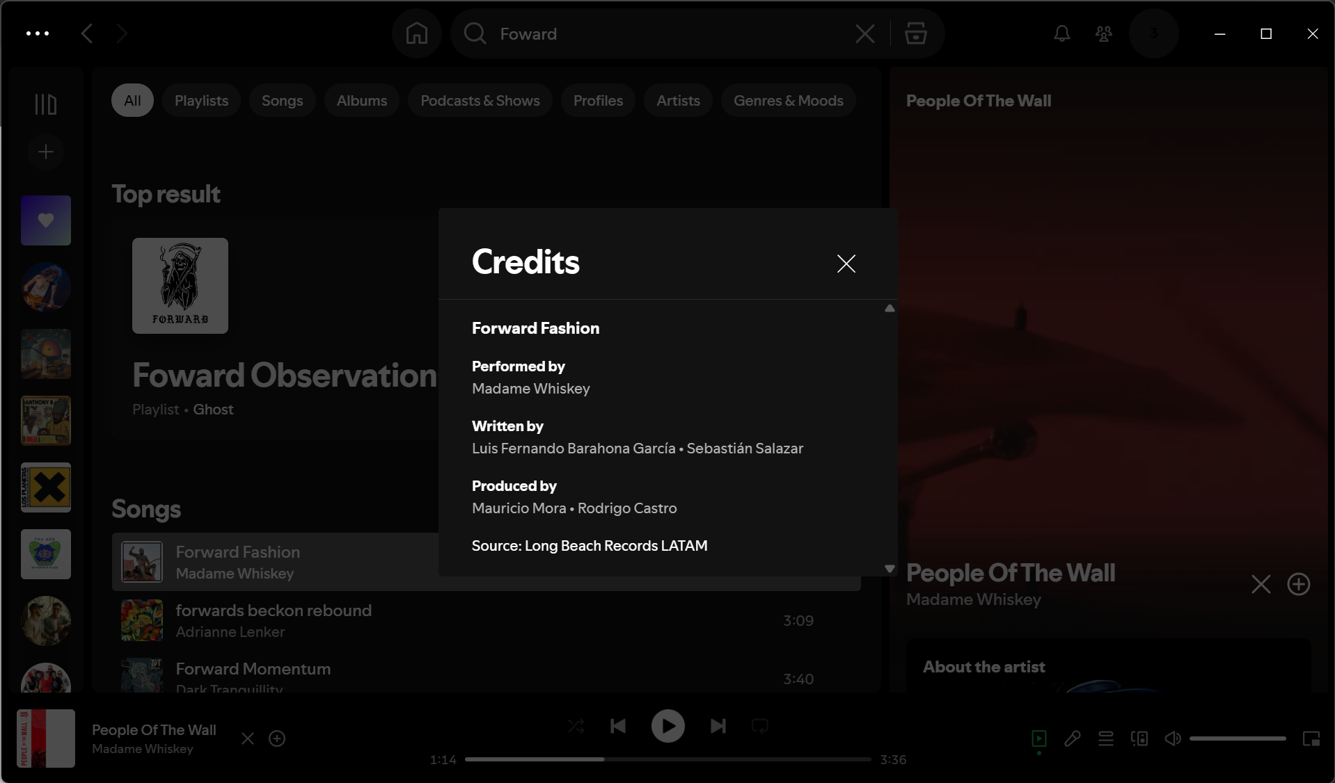Screen dimensions: 1335x783
Task: Play the current track
Action: [x=668, y=726]
